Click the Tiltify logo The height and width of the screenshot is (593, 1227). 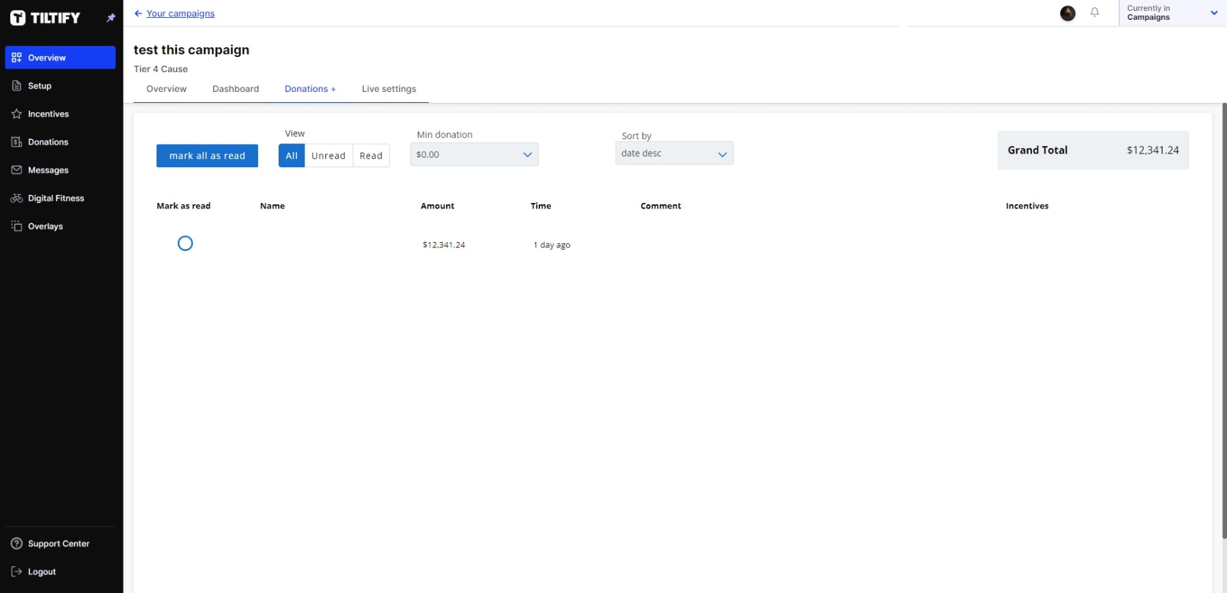pos(45,18)
